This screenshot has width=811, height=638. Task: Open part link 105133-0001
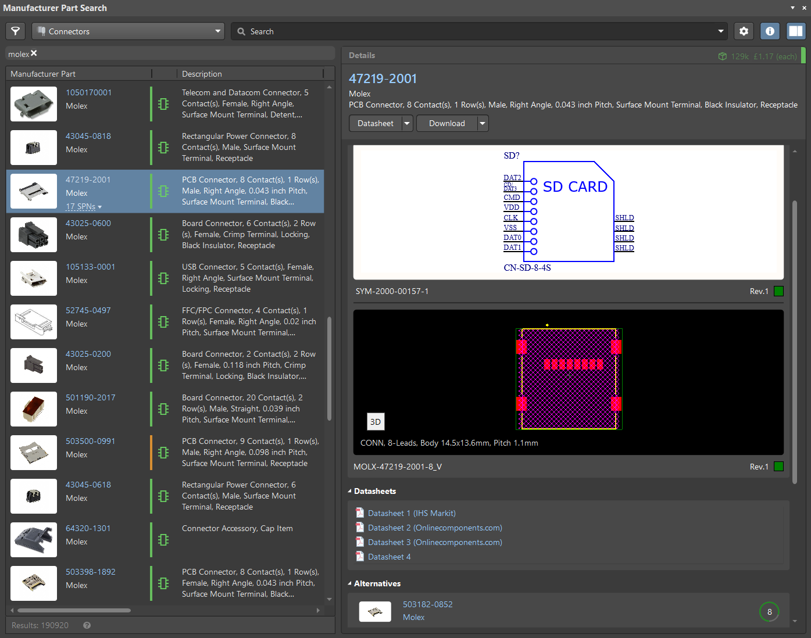90,267
